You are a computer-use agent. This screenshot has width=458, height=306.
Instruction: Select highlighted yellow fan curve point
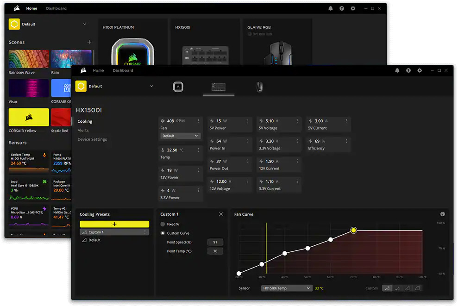point(353,231)
